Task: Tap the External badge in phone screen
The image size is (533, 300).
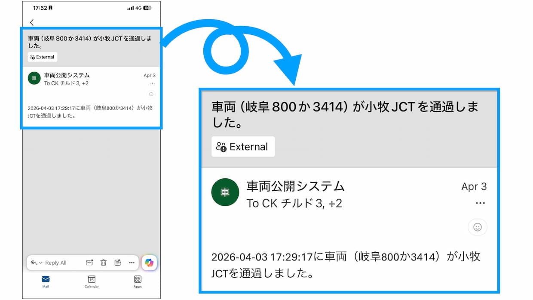Action: 43,57
